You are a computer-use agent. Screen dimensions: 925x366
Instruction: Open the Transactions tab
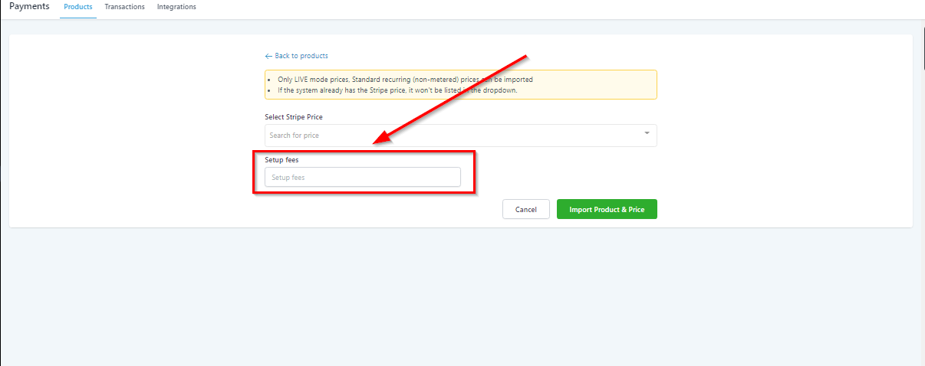click(124, 7)
